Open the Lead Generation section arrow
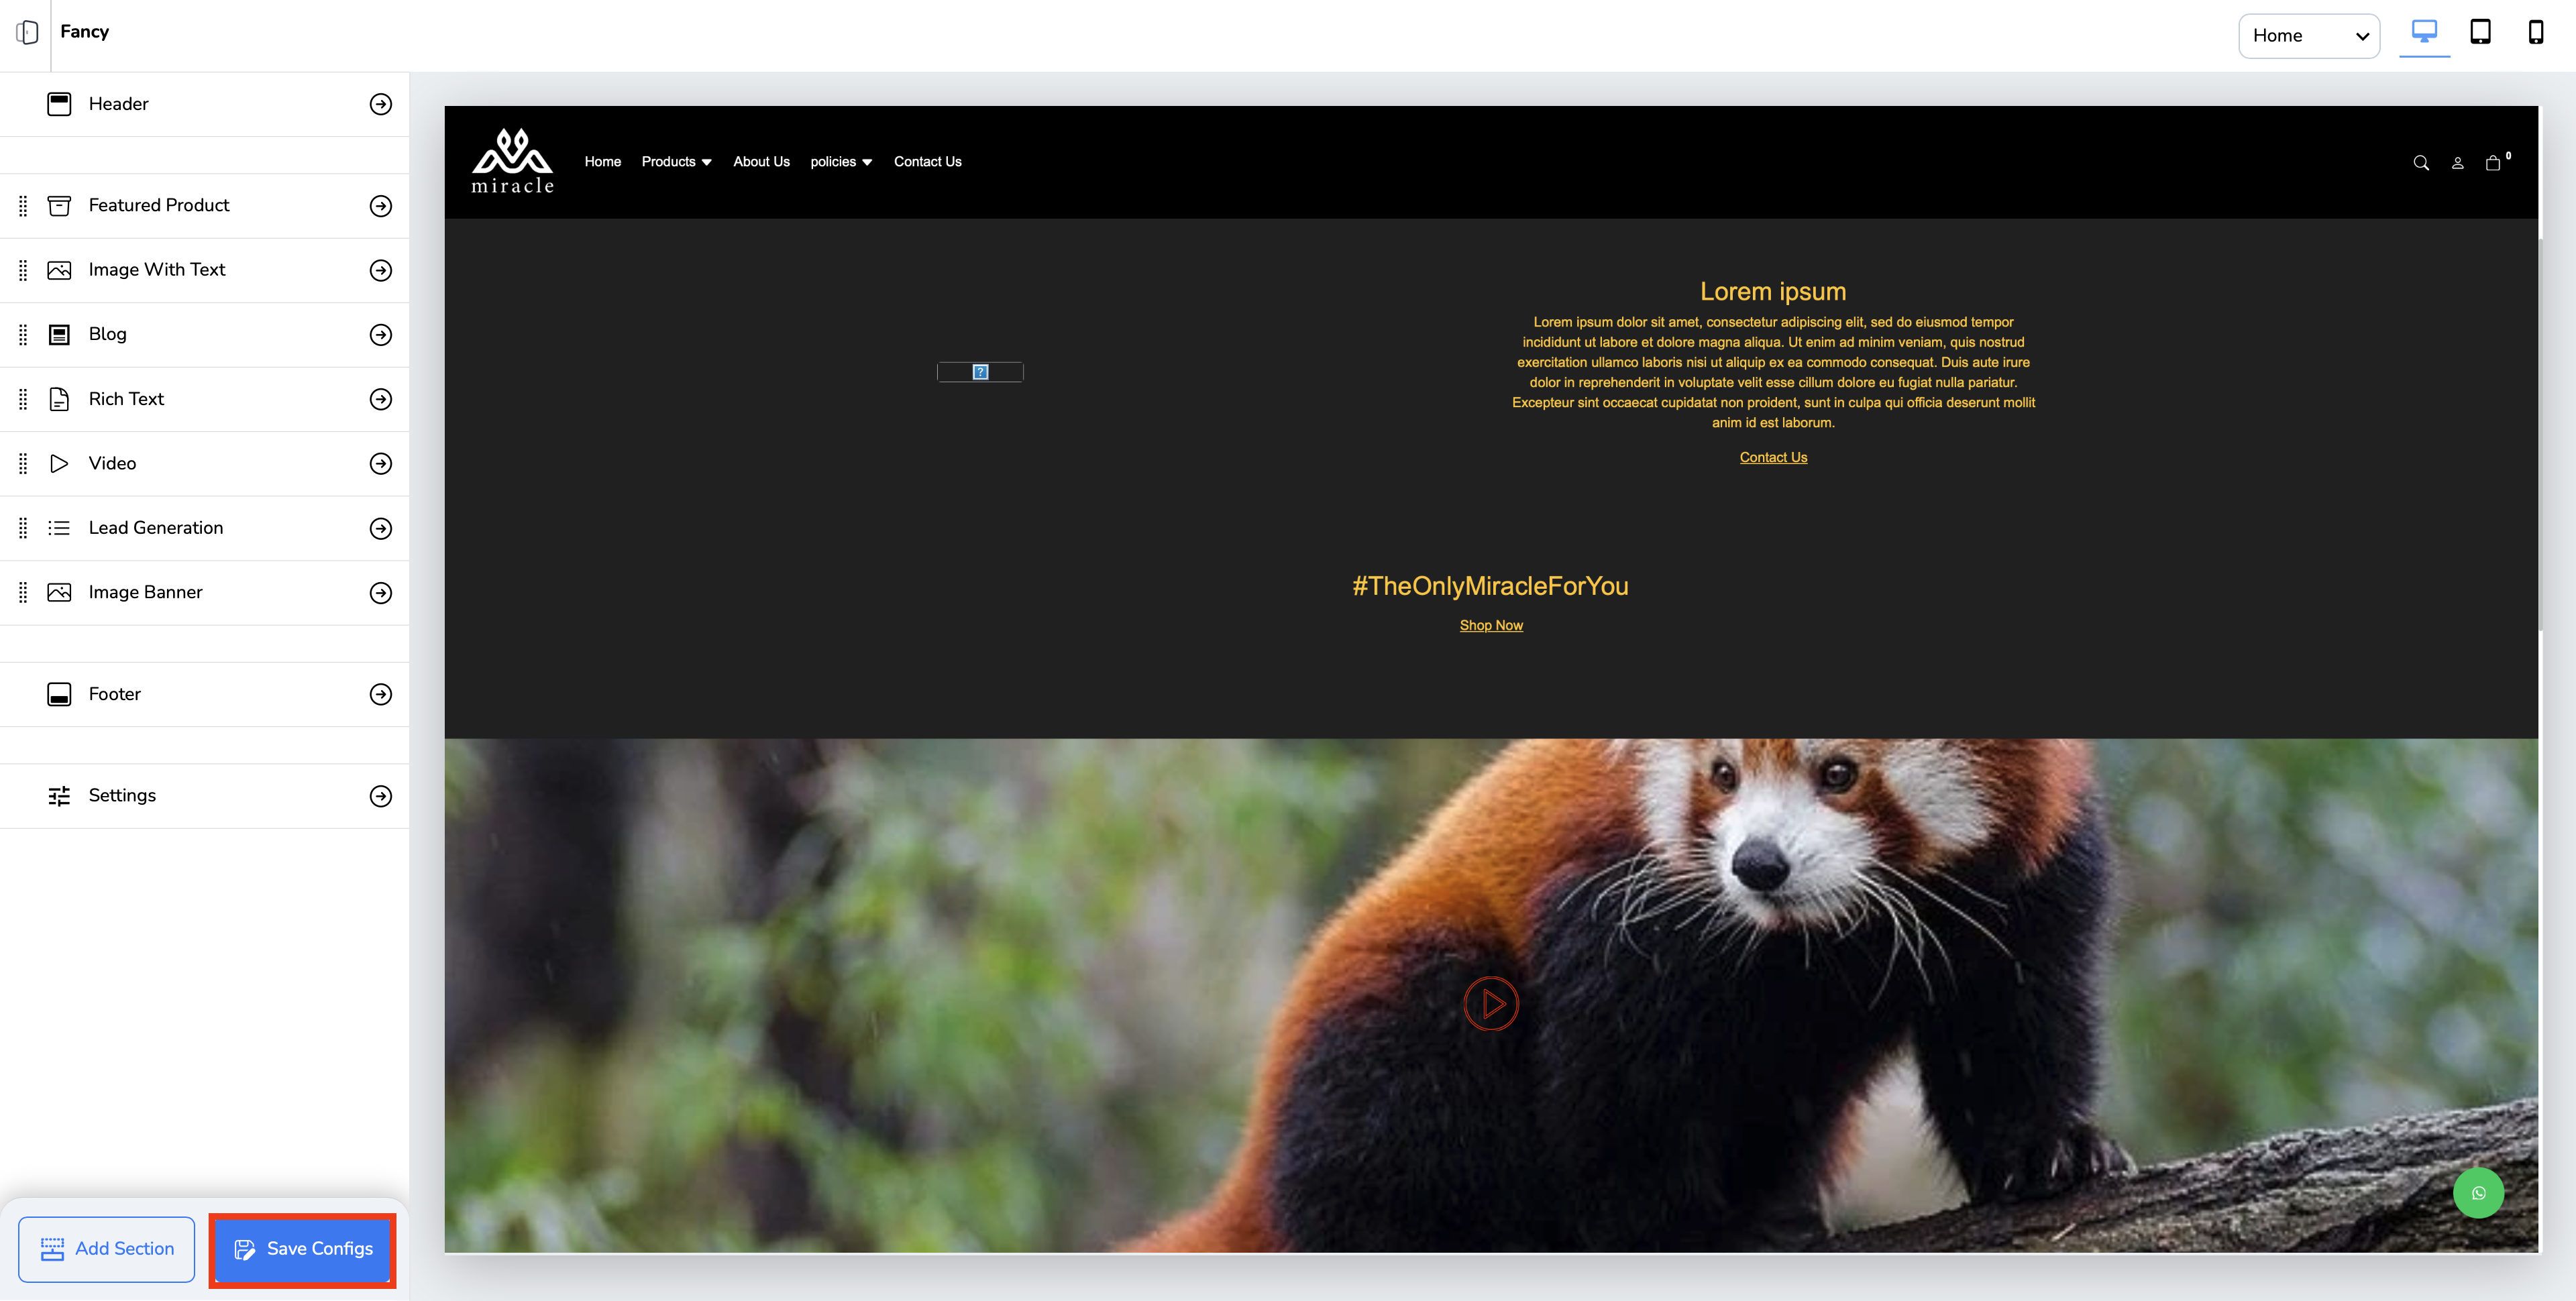Image resolution: width=2576 pixels, height=1301 pixels. [x=380, y=528]
